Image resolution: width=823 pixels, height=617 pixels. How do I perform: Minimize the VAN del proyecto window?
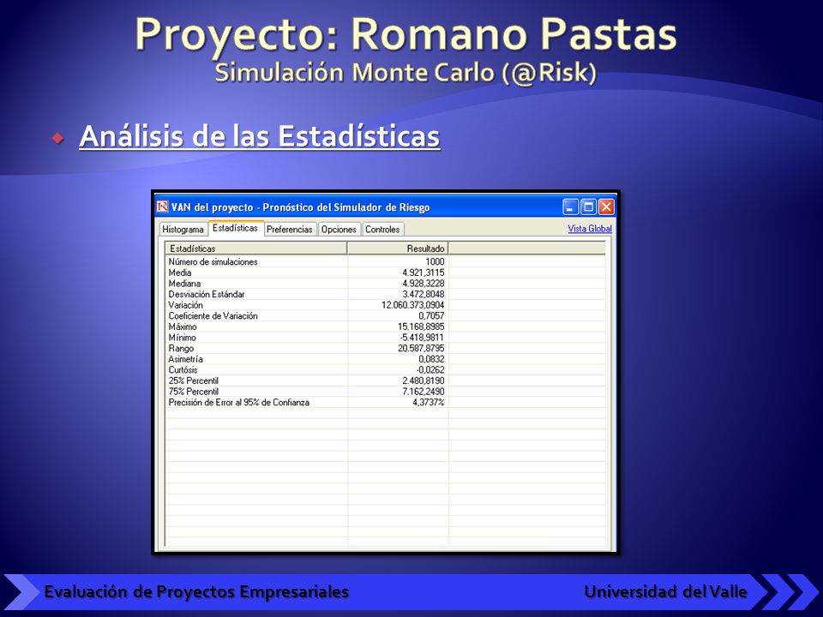pyautogui.click(x=571, y=207)
